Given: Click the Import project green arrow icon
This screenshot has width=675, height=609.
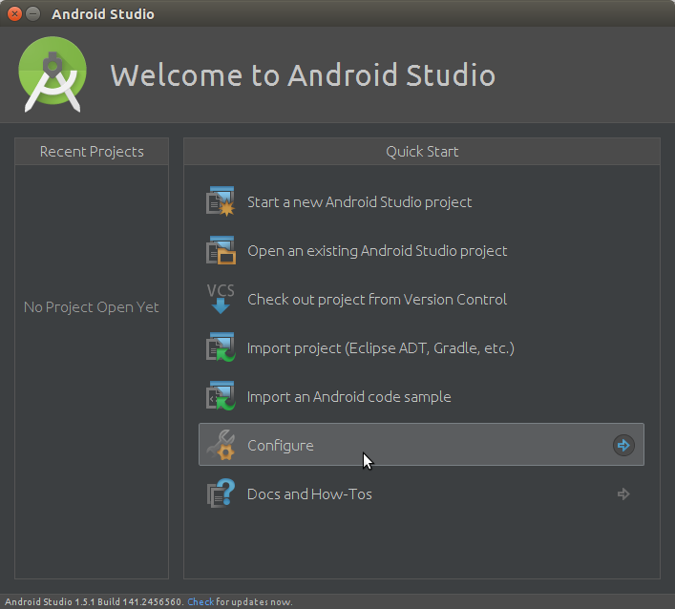Looking at the screenshot, I should click(221, 346).
